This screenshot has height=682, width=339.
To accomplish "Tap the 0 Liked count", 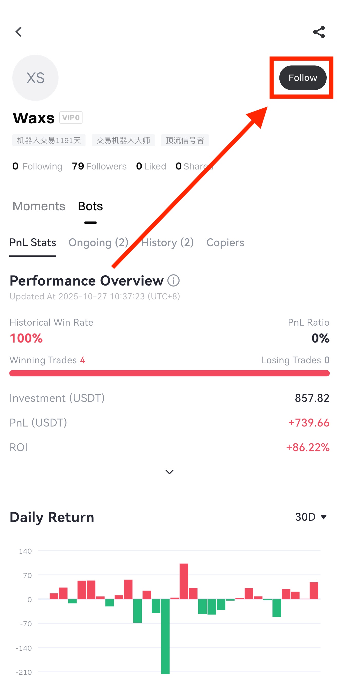I will click(151, 166).
